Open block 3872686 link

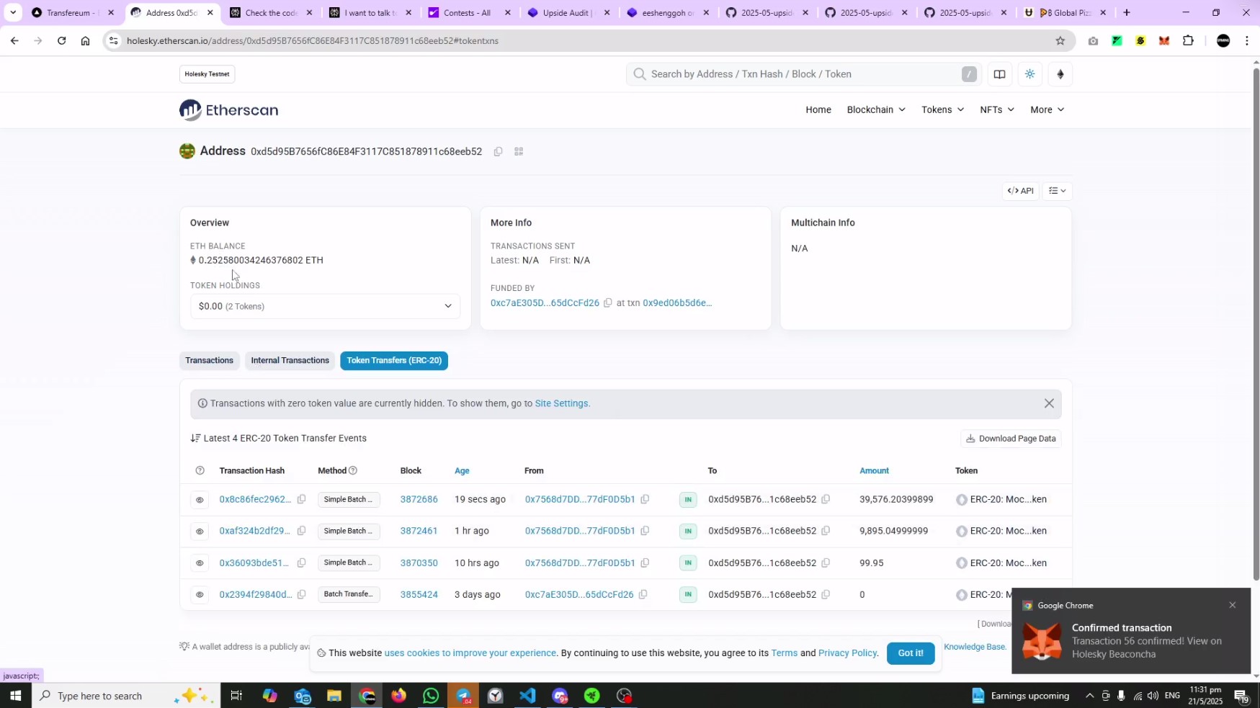click(x=419, y=499)
